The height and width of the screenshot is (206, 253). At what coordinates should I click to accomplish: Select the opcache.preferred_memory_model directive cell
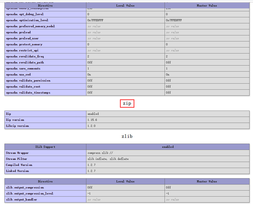coord(30,26)
